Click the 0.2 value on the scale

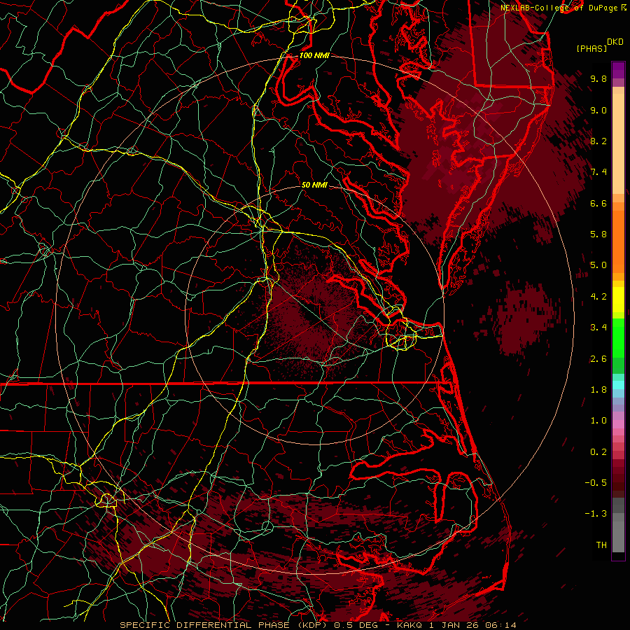pyautogui.click(x=598, y=452)
